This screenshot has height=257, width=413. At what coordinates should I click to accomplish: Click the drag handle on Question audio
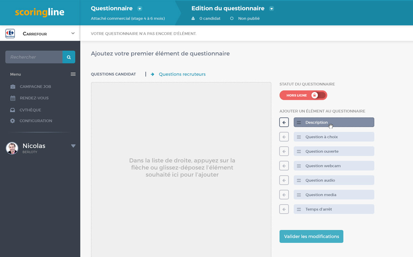299,180
